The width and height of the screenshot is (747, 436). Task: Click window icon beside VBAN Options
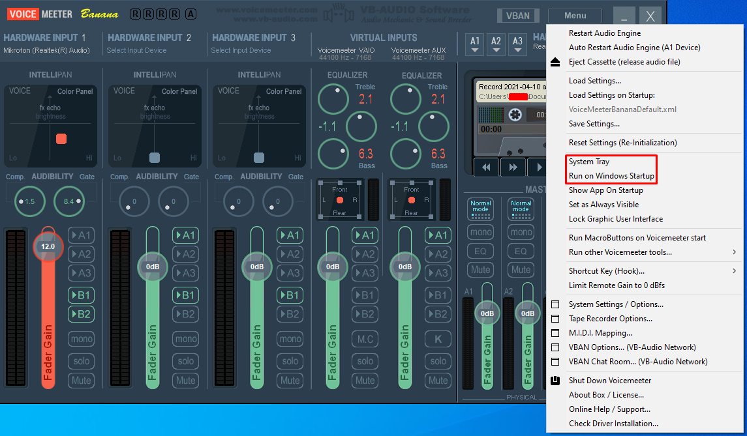coord(555,347)
